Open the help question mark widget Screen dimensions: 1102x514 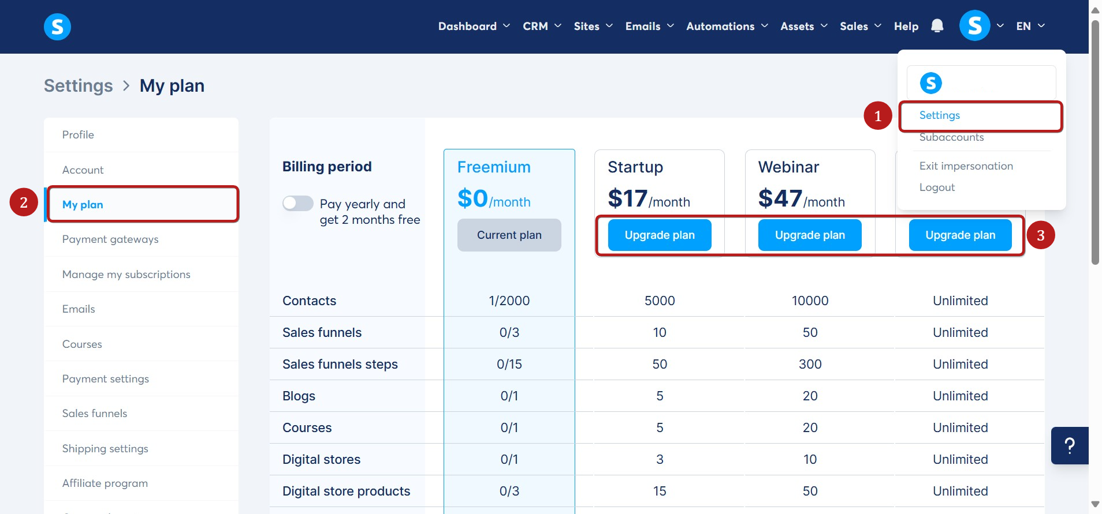1070,445
